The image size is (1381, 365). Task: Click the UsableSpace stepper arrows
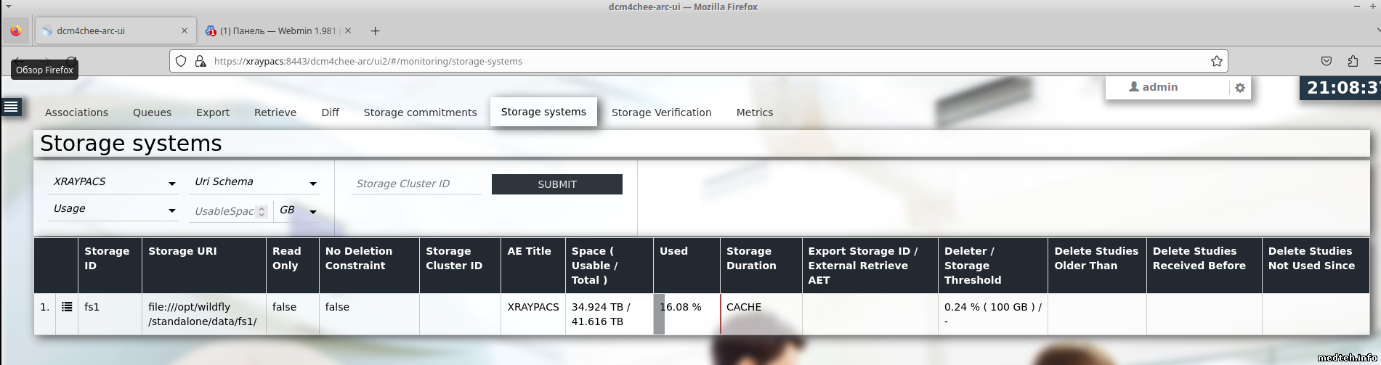click(262, 211)
